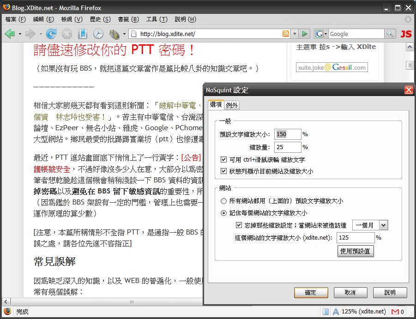
Task: Click the RSS feed icon in address bar
Action: [x=286, y=34]
